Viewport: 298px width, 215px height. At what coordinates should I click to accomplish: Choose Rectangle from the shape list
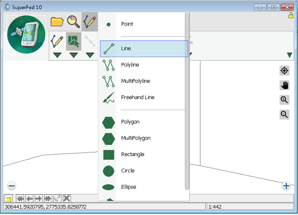(x=133, y=154)
